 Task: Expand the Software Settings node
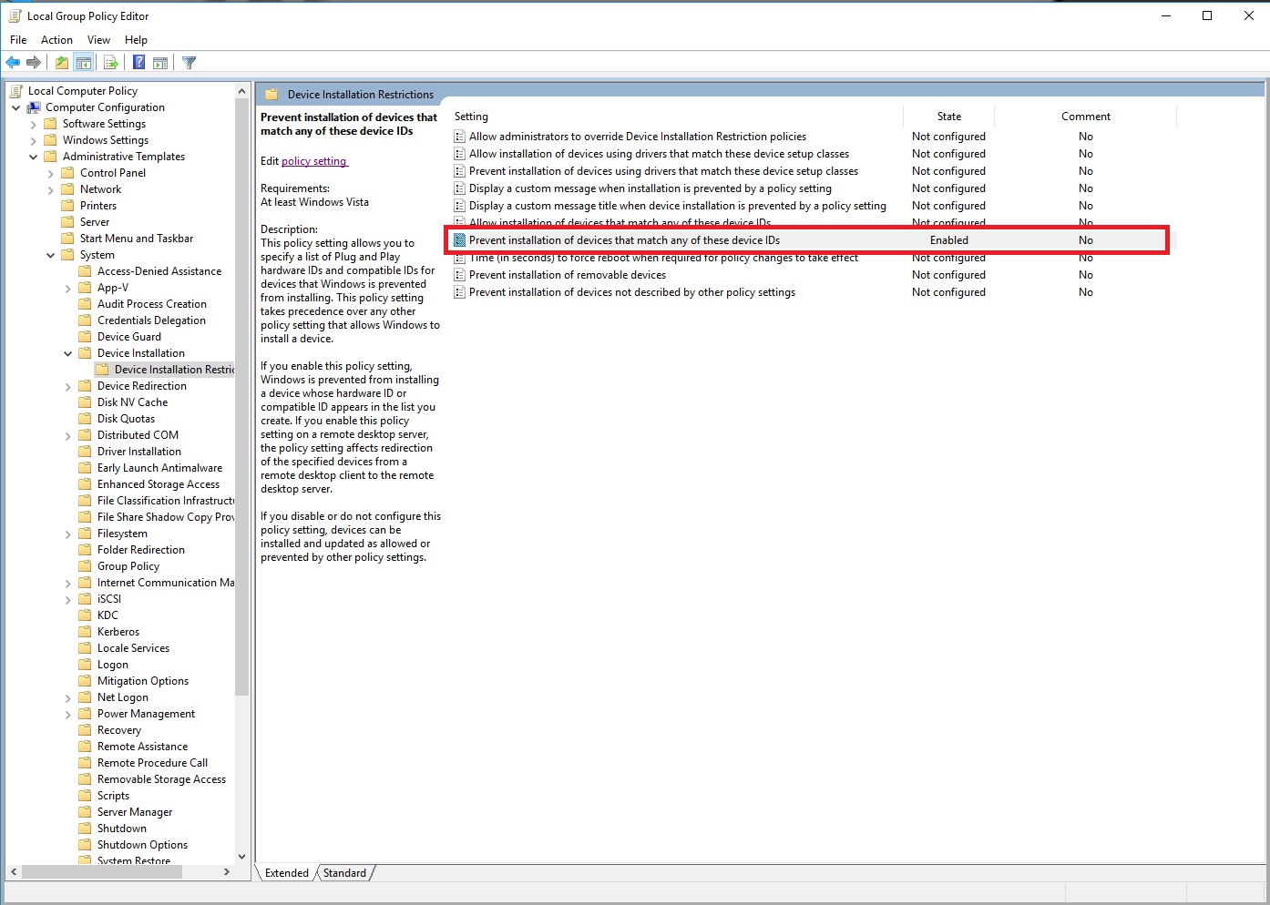[x=34, y=124]
